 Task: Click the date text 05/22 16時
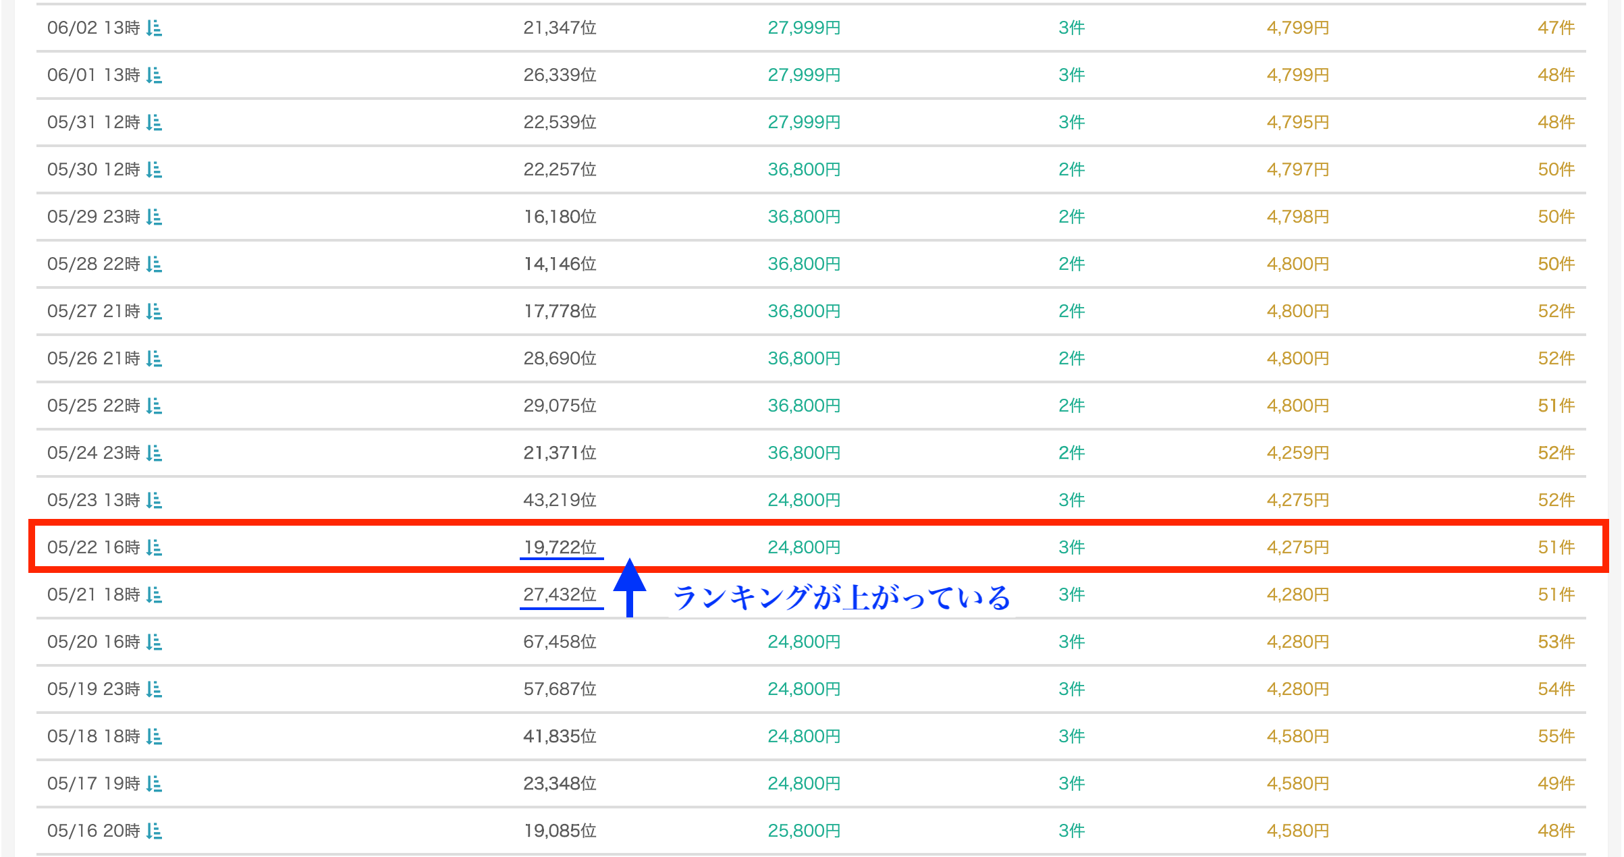[x=94, y=547]
